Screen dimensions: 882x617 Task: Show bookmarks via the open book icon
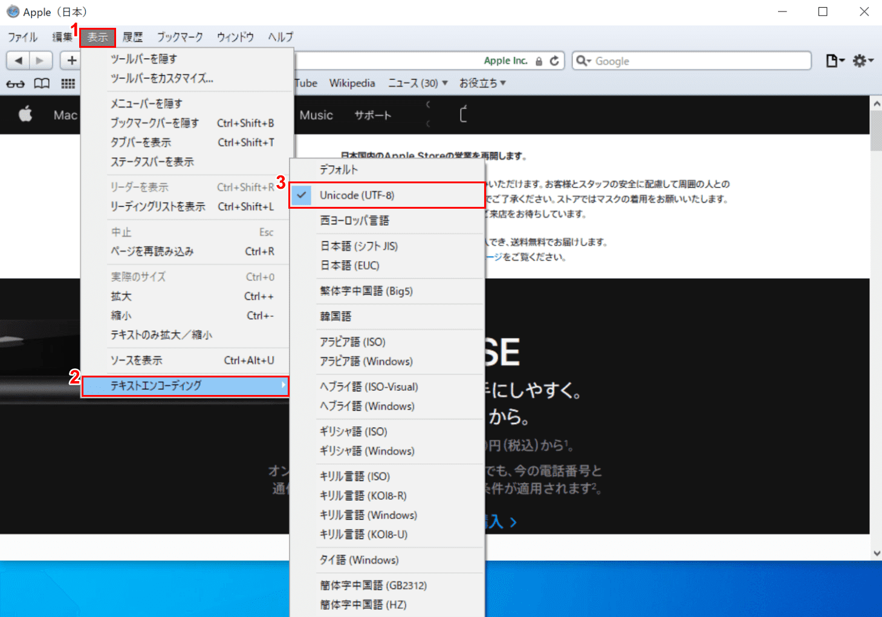42,83
